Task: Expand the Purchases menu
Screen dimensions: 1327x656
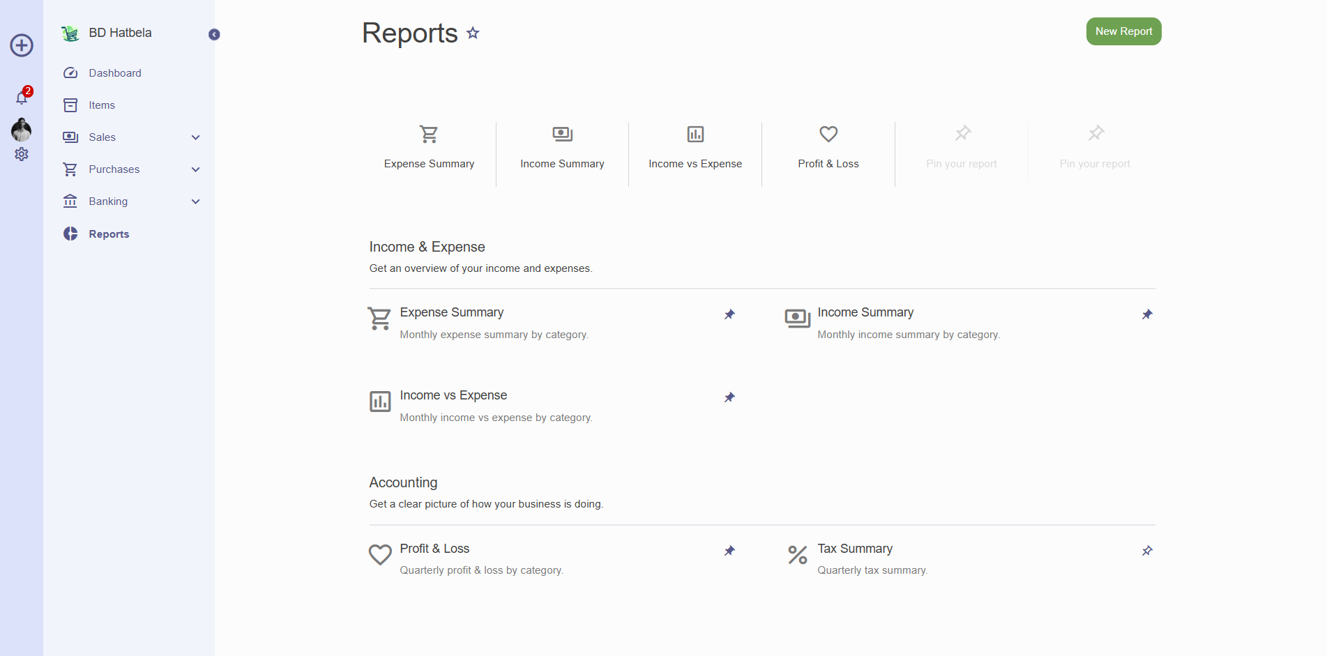Action: 196,169
